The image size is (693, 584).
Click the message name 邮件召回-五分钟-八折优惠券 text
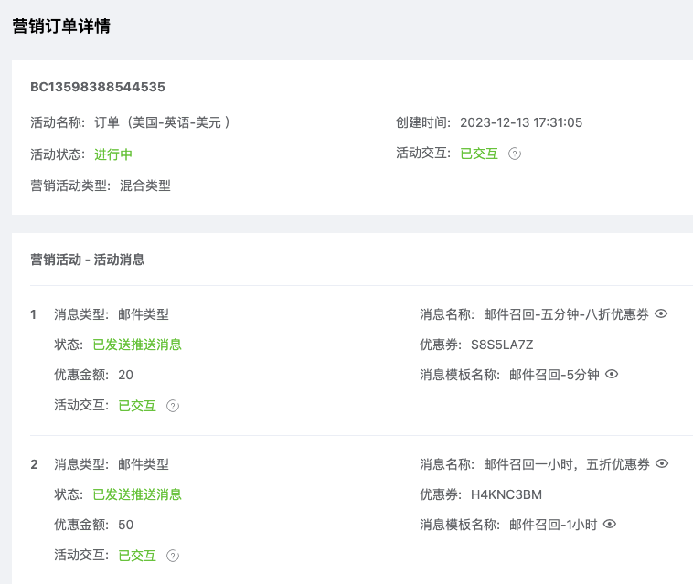tap(566, 314)
